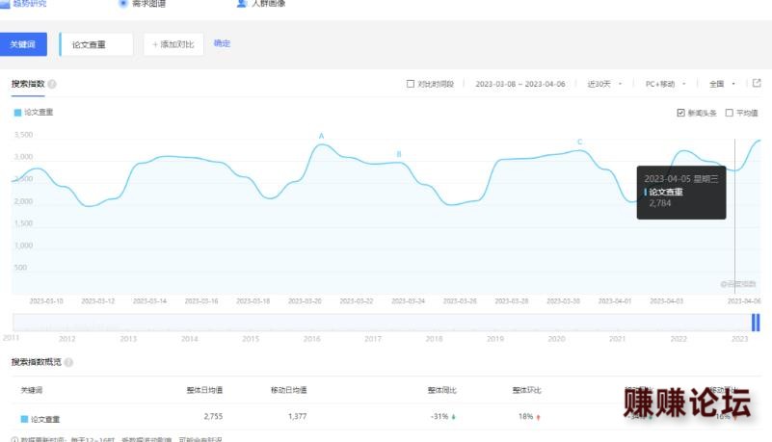Click the 关键词 button

tap(23, 44)
